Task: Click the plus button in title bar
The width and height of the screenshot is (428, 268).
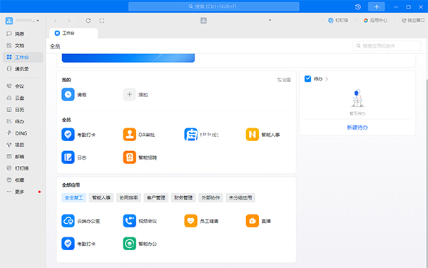Action: click(377, 7)
